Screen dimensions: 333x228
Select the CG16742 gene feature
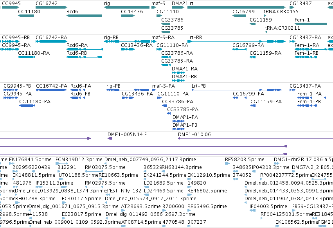click(52, 7)
